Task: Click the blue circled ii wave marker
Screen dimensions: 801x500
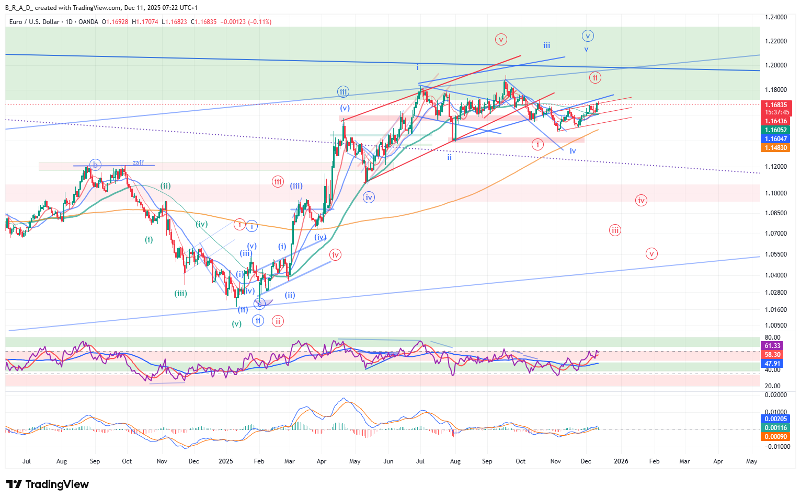Action: (258, 320)
